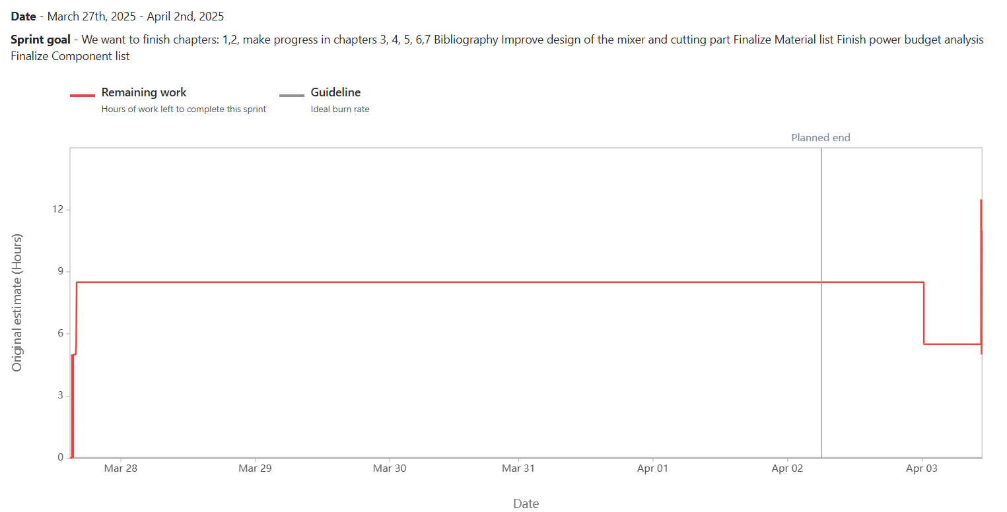
Task: Select the Mar 29 date axis label
Action: [256, 469]
